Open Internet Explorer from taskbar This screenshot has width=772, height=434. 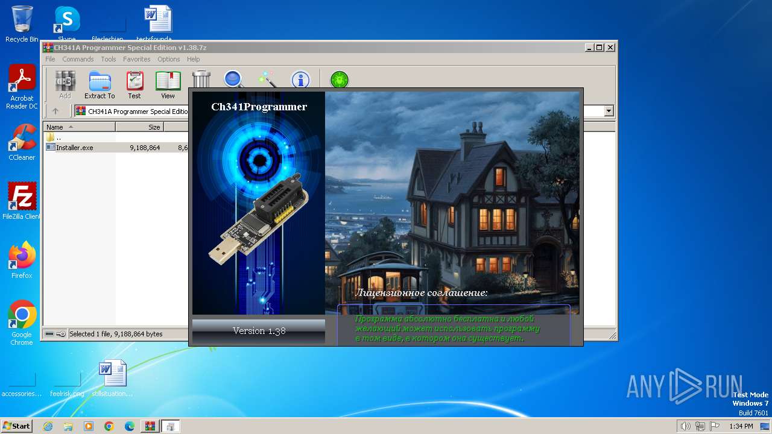point(48,426)
